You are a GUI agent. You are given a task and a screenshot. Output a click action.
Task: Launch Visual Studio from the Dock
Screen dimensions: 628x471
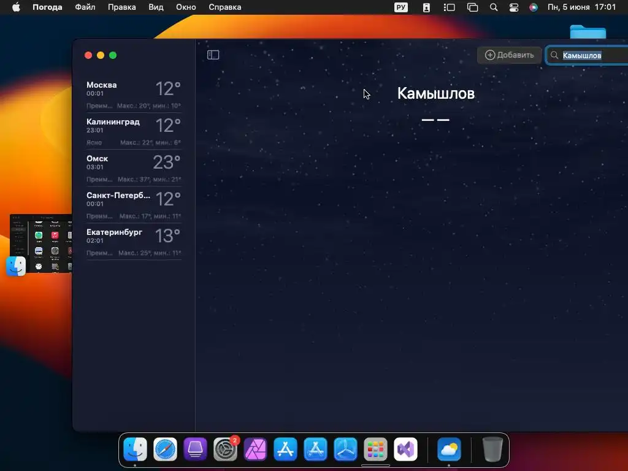coord(405,449)
